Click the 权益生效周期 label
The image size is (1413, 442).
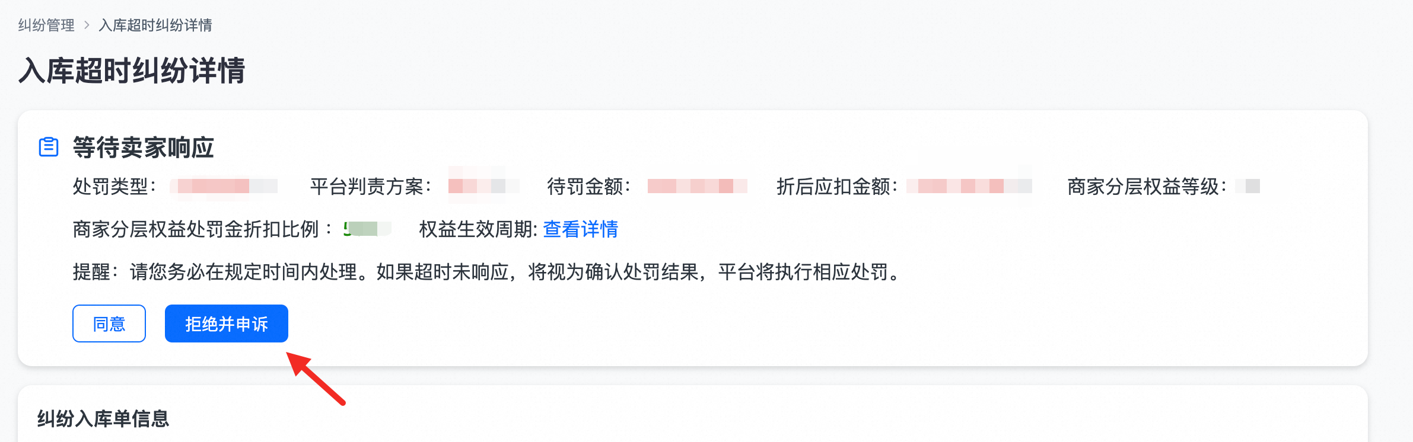point(478,229)
